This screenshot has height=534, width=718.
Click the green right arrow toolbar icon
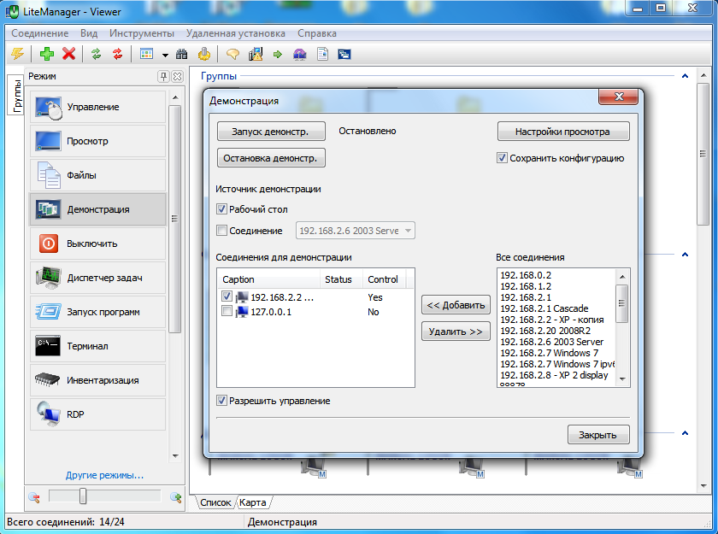point(278,55)
